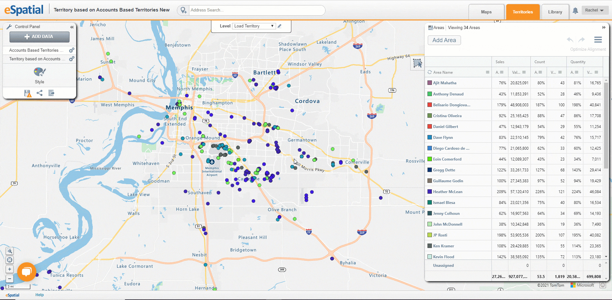This screenshot has height=300, width=612.
Task: Zoom in with the plus map button
Action: (x=10, y=269)
